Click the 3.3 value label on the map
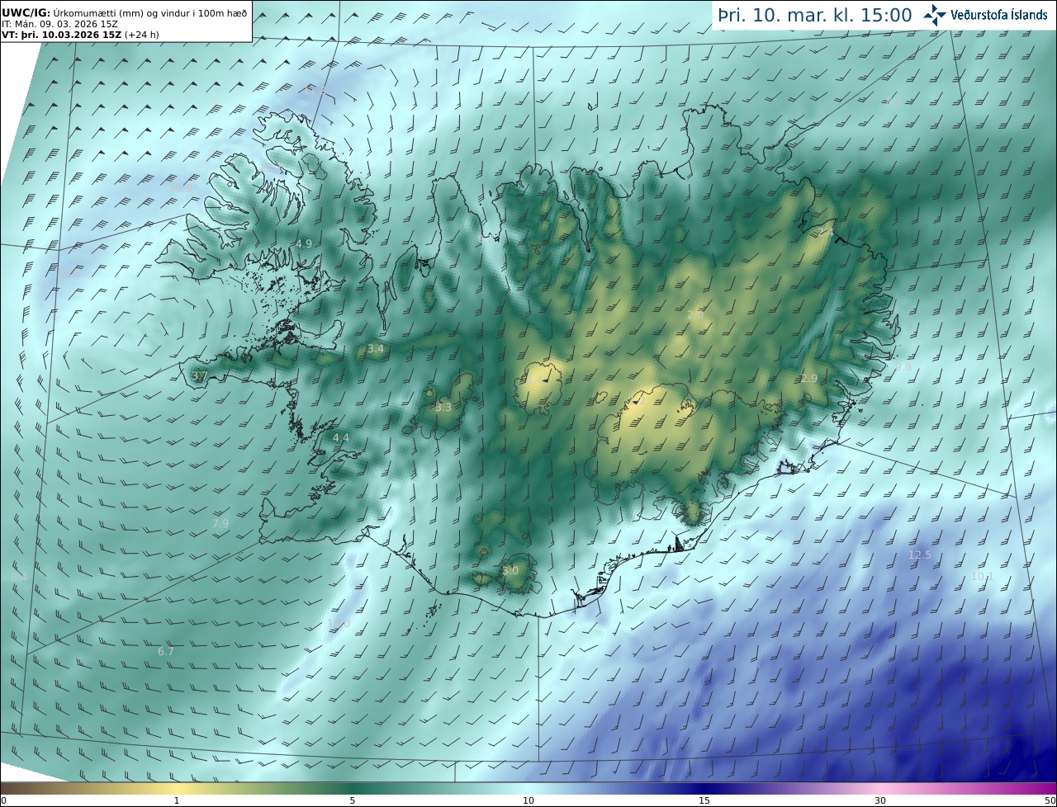This screenshot has height=807, width=1057. [443, 407]
